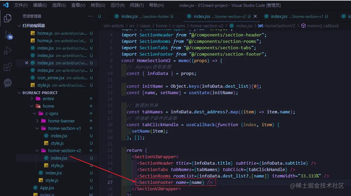
Task: Close the home-section-v2 index.jsx tab
Action: coord(255,16)
